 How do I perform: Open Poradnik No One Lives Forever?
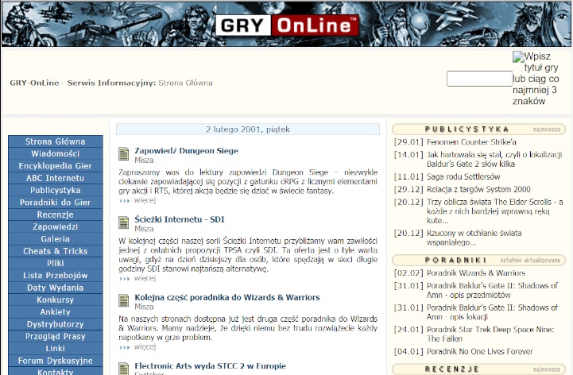pos(480,351)
